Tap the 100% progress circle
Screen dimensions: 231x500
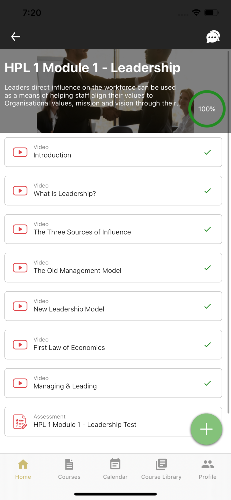coord(207,109)
